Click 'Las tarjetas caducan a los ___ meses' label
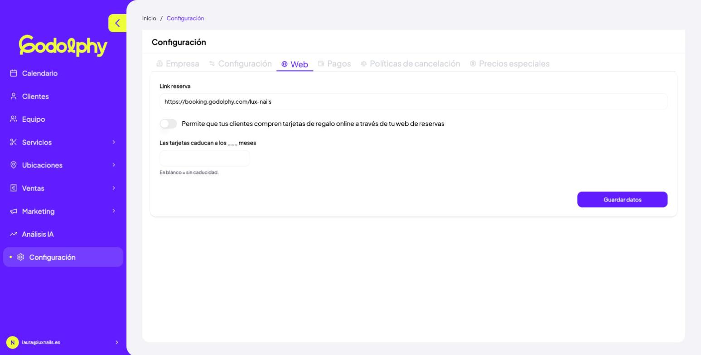701x355 pixels. [x=208, y=143]
